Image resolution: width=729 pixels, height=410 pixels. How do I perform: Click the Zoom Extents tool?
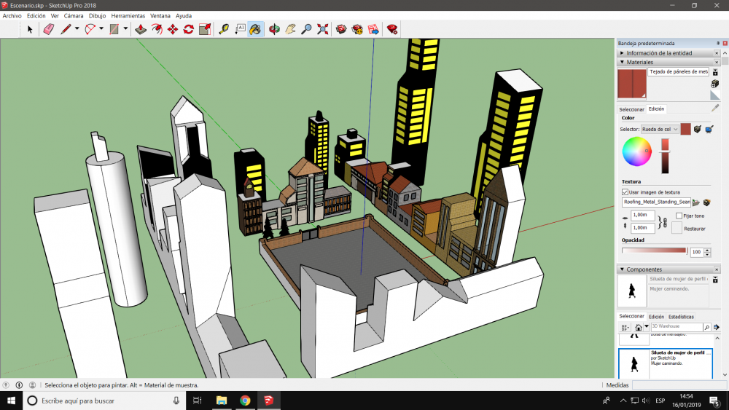(323, 29)
